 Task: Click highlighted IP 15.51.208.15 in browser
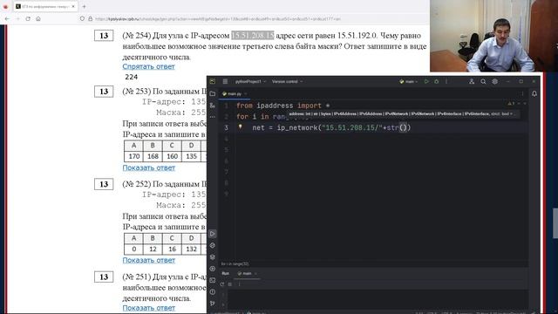coord(253,36)
